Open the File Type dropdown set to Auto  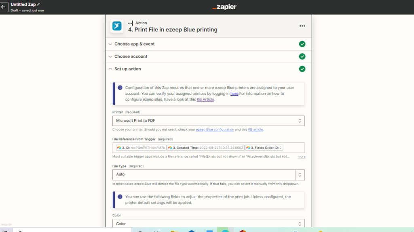point(208,175)
